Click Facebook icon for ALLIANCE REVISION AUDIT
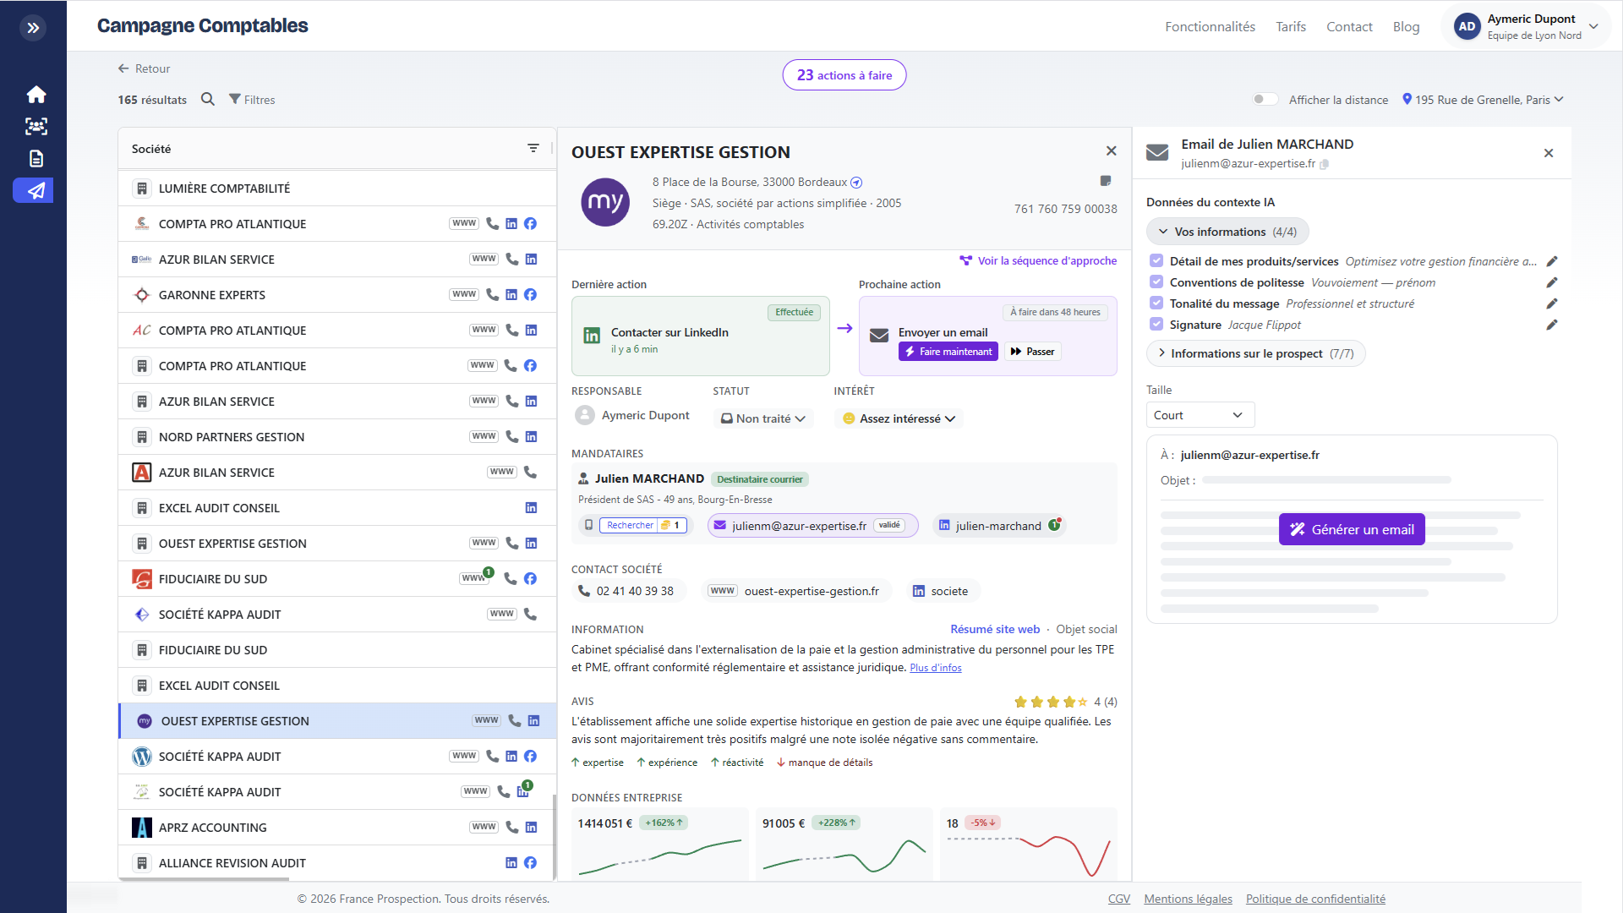 click(x=530, y=862)
